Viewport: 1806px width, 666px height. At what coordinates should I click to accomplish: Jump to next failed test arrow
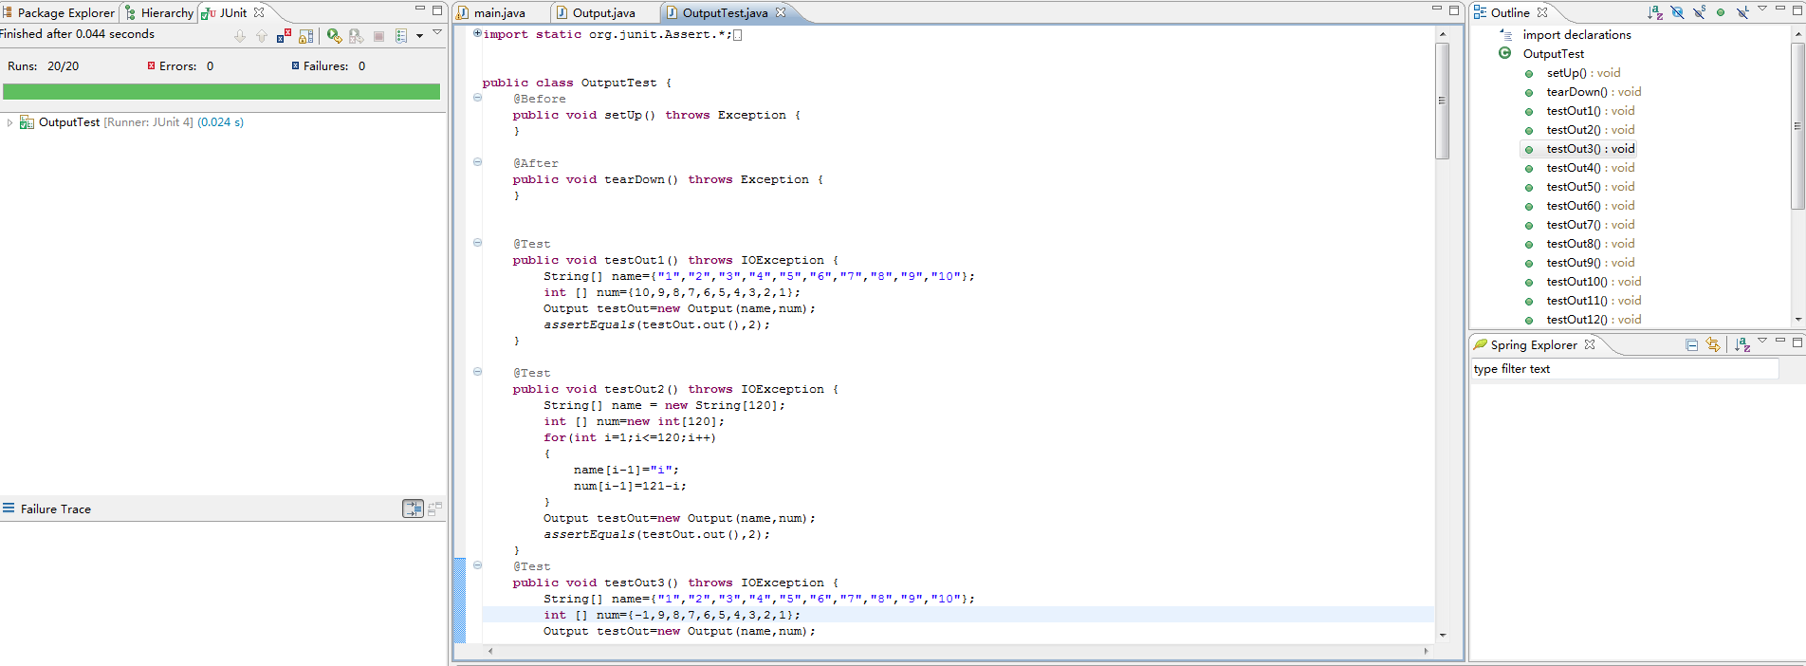pyautogui.click(x=240, y=36)
